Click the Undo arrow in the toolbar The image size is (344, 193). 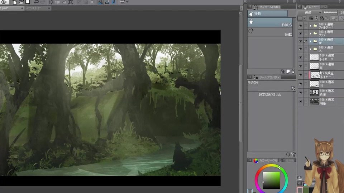(x=37, y=2)
